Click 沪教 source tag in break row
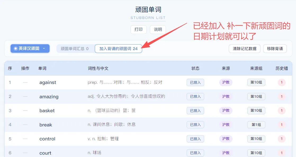This screenshot has width=296, height=157. (x=226, y=125)
